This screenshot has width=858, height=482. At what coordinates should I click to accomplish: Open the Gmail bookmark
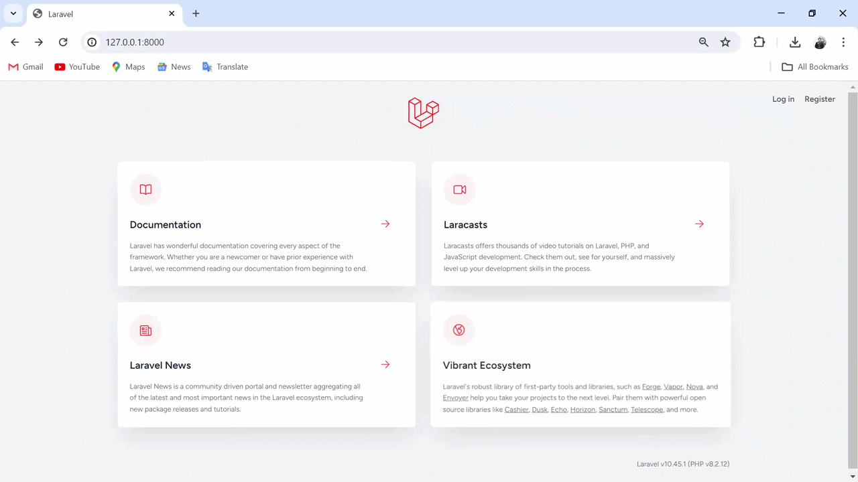point(25,67)
